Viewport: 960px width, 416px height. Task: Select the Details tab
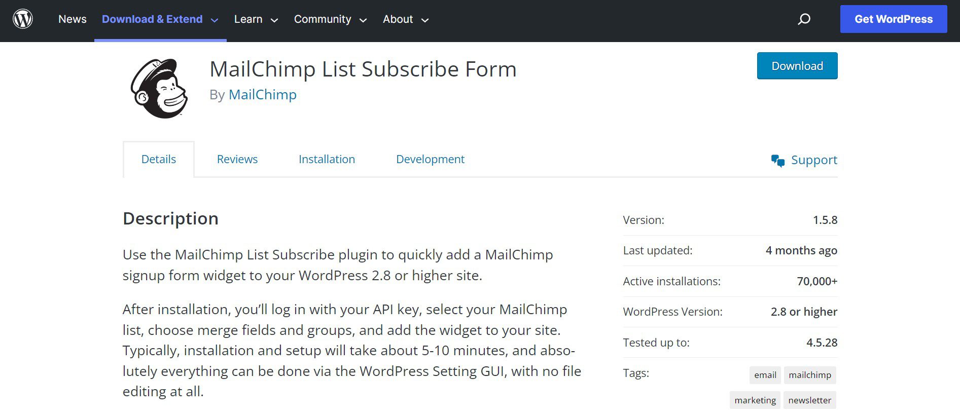(x=159, y=159)
